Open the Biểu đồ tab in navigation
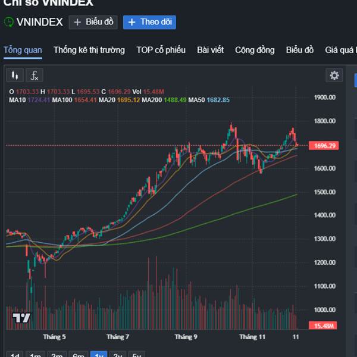Image resolution: width=357 pixels, height=357 pixels. coord(299,50)
